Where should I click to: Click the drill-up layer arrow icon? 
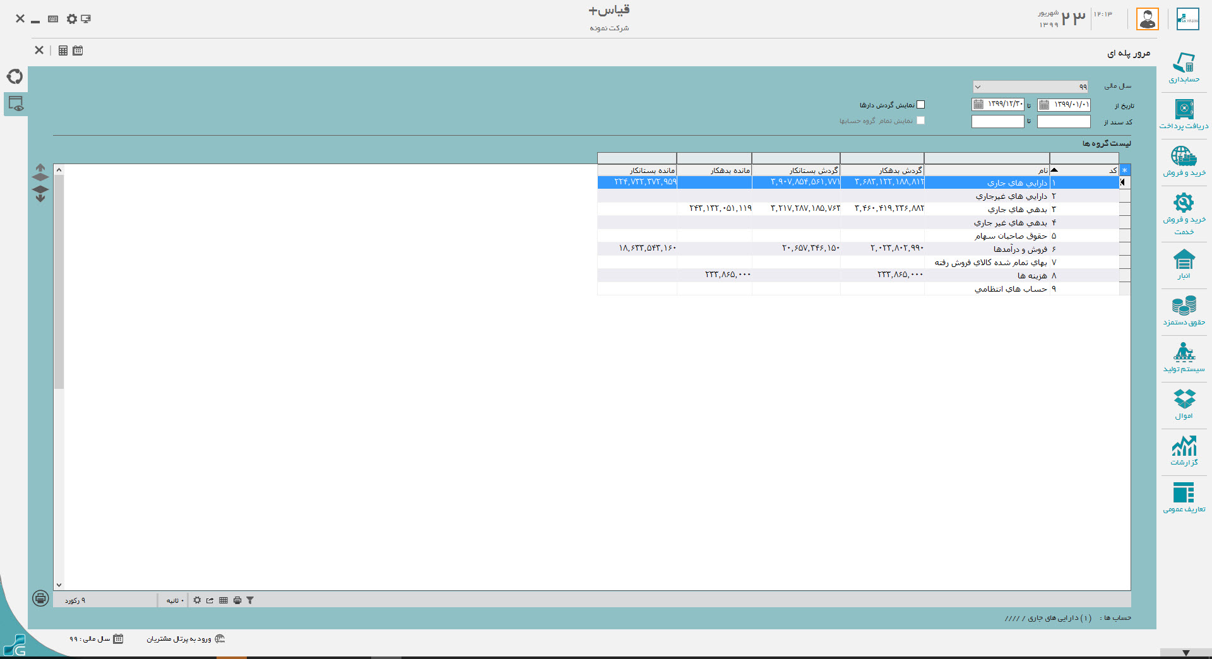pyautogui.click(x=40, y=172)
